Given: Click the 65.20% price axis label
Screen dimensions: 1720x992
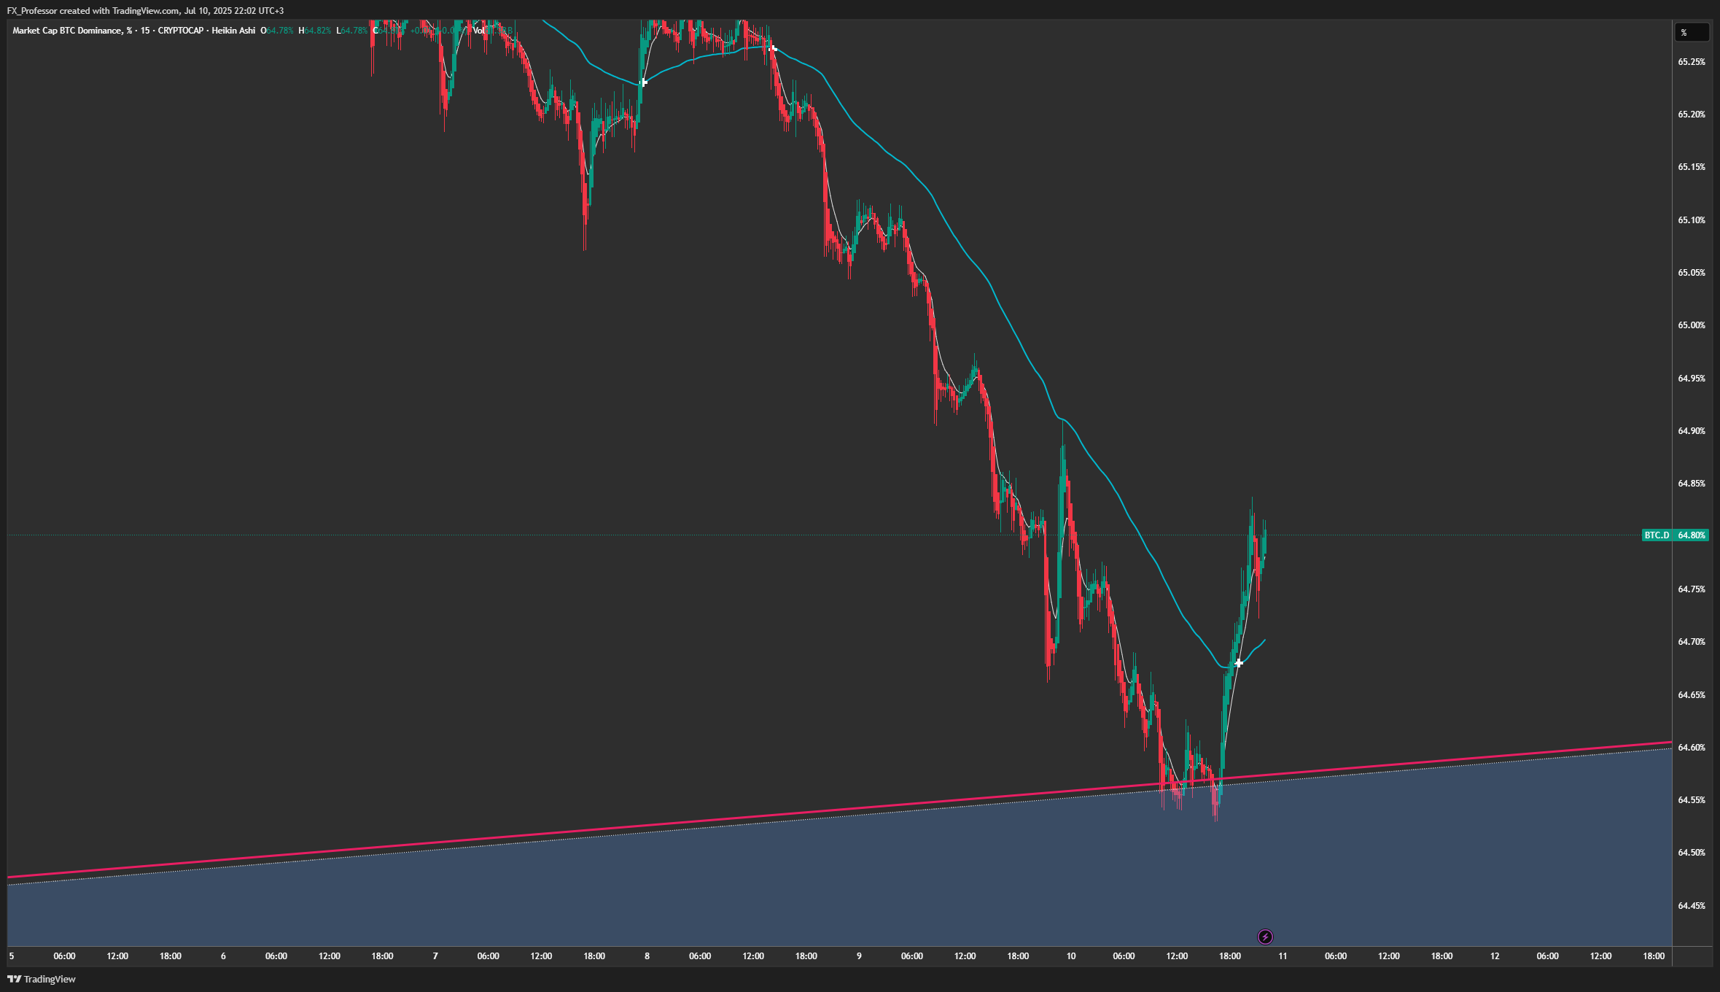Looking at the screenshot, I should (x=1692, y=115).
